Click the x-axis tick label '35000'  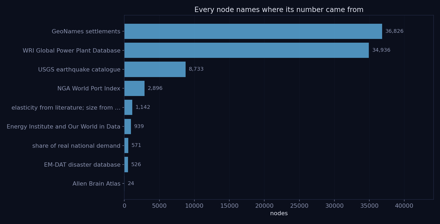tap(369, 206)
